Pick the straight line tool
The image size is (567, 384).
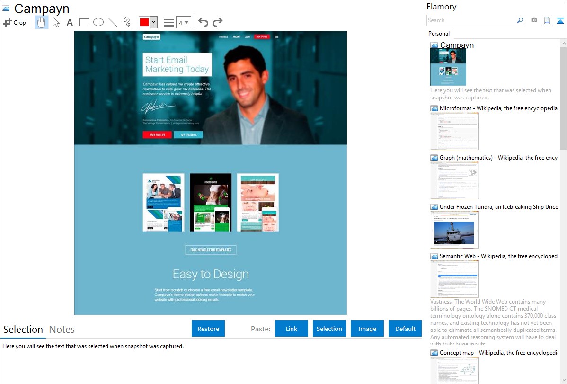point(113,22)
